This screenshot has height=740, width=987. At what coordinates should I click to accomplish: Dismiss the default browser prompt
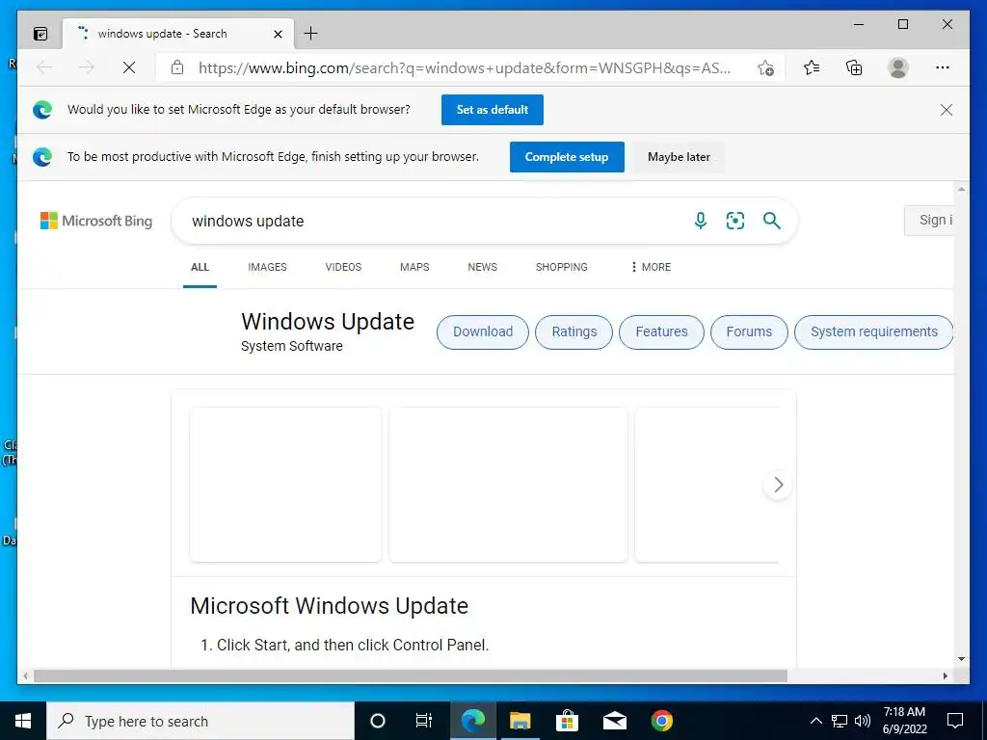947,110
